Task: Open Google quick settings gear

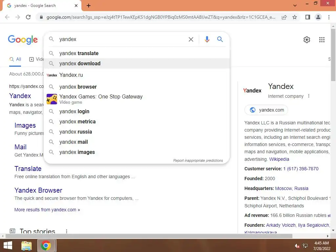Action: click(307, 40)
